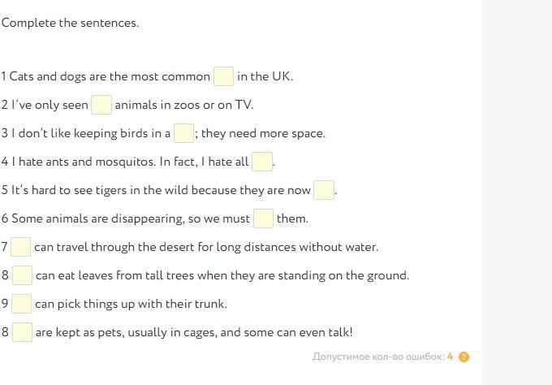
Task: Select the blank before 'are kept as pets'
Action: tap(23, 332)
